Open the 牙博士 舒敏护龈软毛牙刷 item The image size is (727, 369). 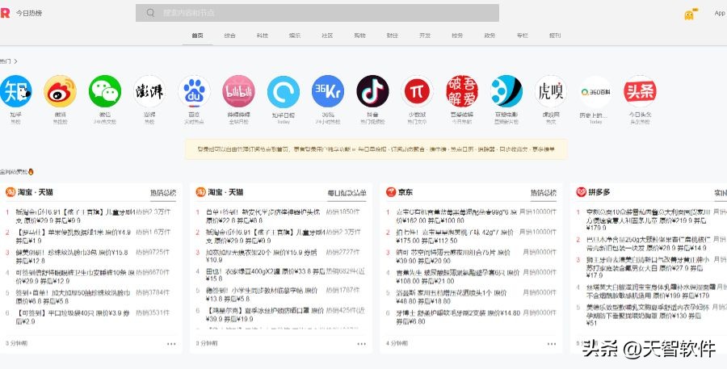coord(458,317)
